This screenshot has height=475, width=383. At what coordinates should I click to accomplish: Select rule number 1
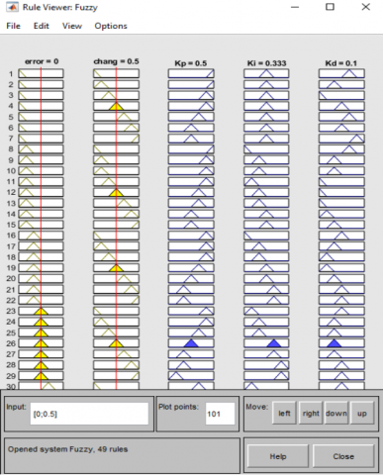11,73
